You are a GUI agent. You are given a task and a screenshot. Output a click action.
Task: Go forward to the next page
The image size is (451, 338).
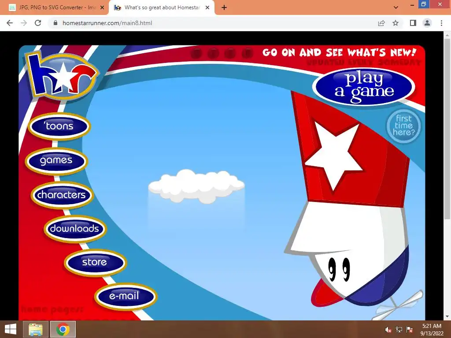(24, 23)
